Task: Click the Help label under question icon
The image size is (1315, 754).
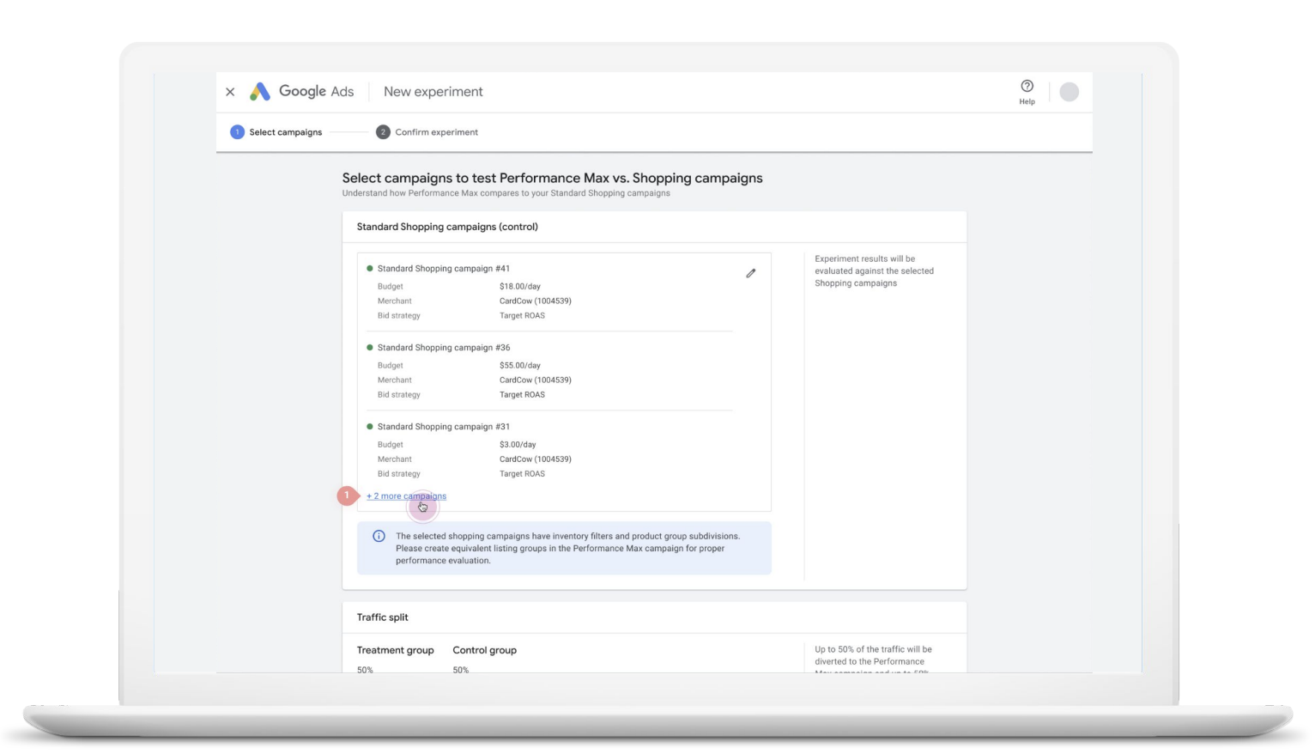Action: (x=1027, y=101)
